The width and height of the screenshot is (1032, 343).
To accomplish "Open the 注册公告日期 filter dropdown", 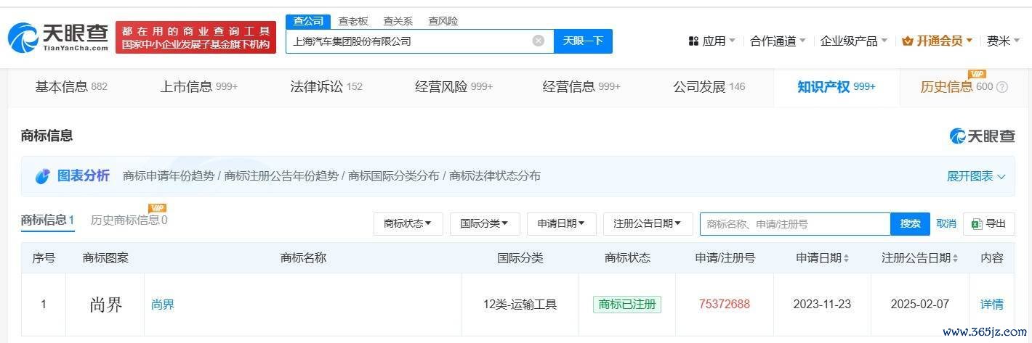I will point(648,224).
